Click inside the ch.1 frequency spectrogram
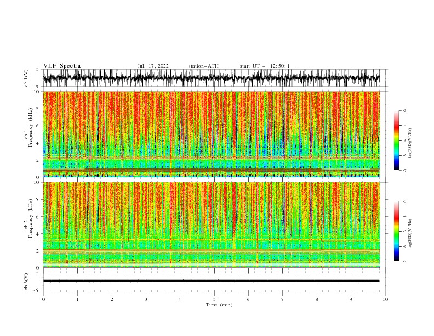 pyautogui.click(x=211, y=134)
